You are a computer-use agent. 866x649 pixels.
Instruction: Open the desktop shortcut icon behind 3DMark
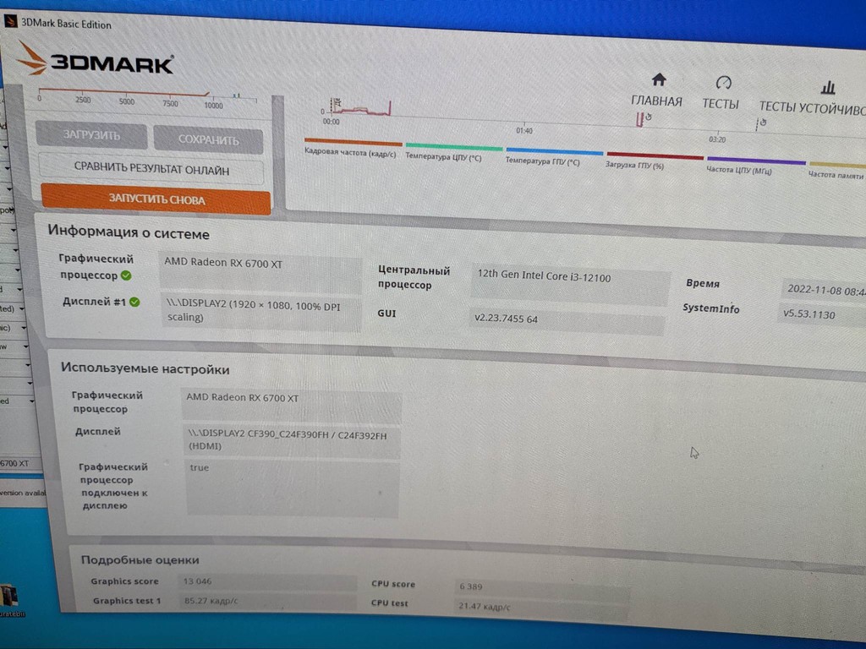click(x=10, y=599)
